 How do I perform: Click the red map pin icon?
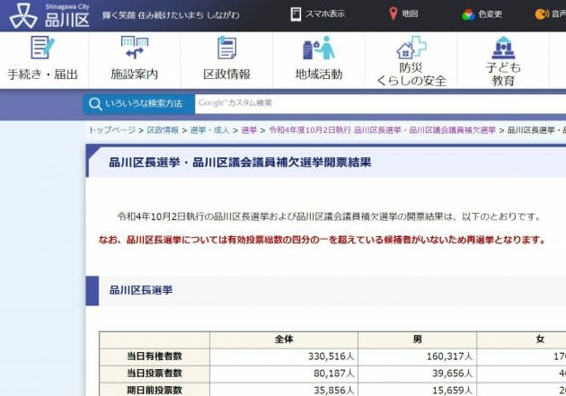pyautogui.click(x=394, y=14)
